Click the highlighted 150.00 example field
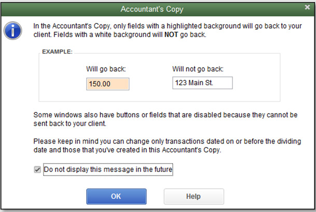The width and height of the screenshot is (316, 212). 108,84
